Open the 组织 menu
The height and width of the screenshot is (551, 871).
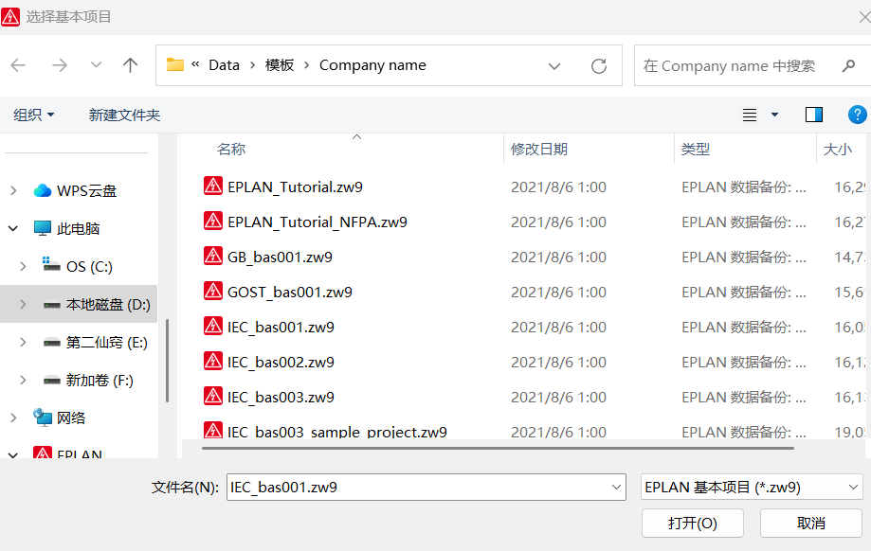click(x=33, y=115)
